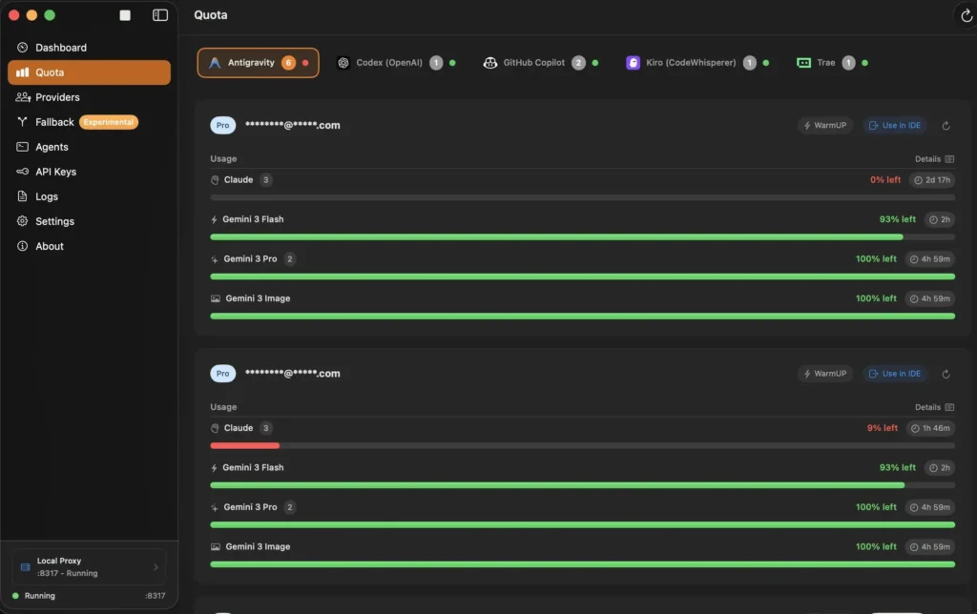Toggle the green status dot next to Trae
Screen dimensions: 977x614
click(866, 62)
